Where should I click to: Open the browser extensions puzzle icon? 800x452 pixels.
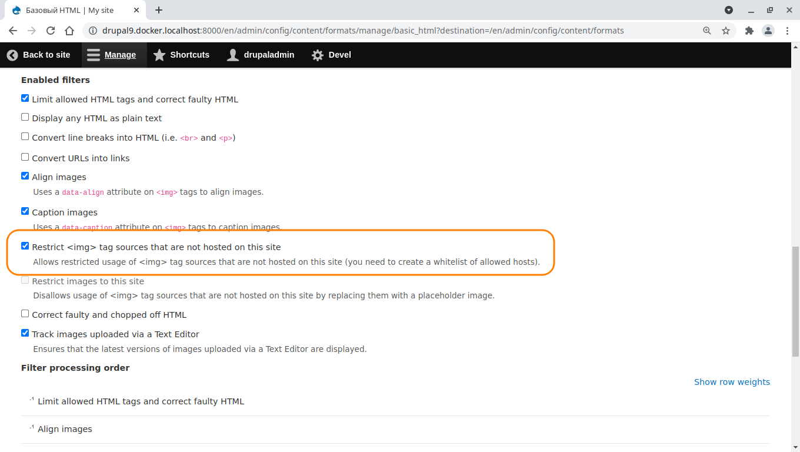[749, 31]
